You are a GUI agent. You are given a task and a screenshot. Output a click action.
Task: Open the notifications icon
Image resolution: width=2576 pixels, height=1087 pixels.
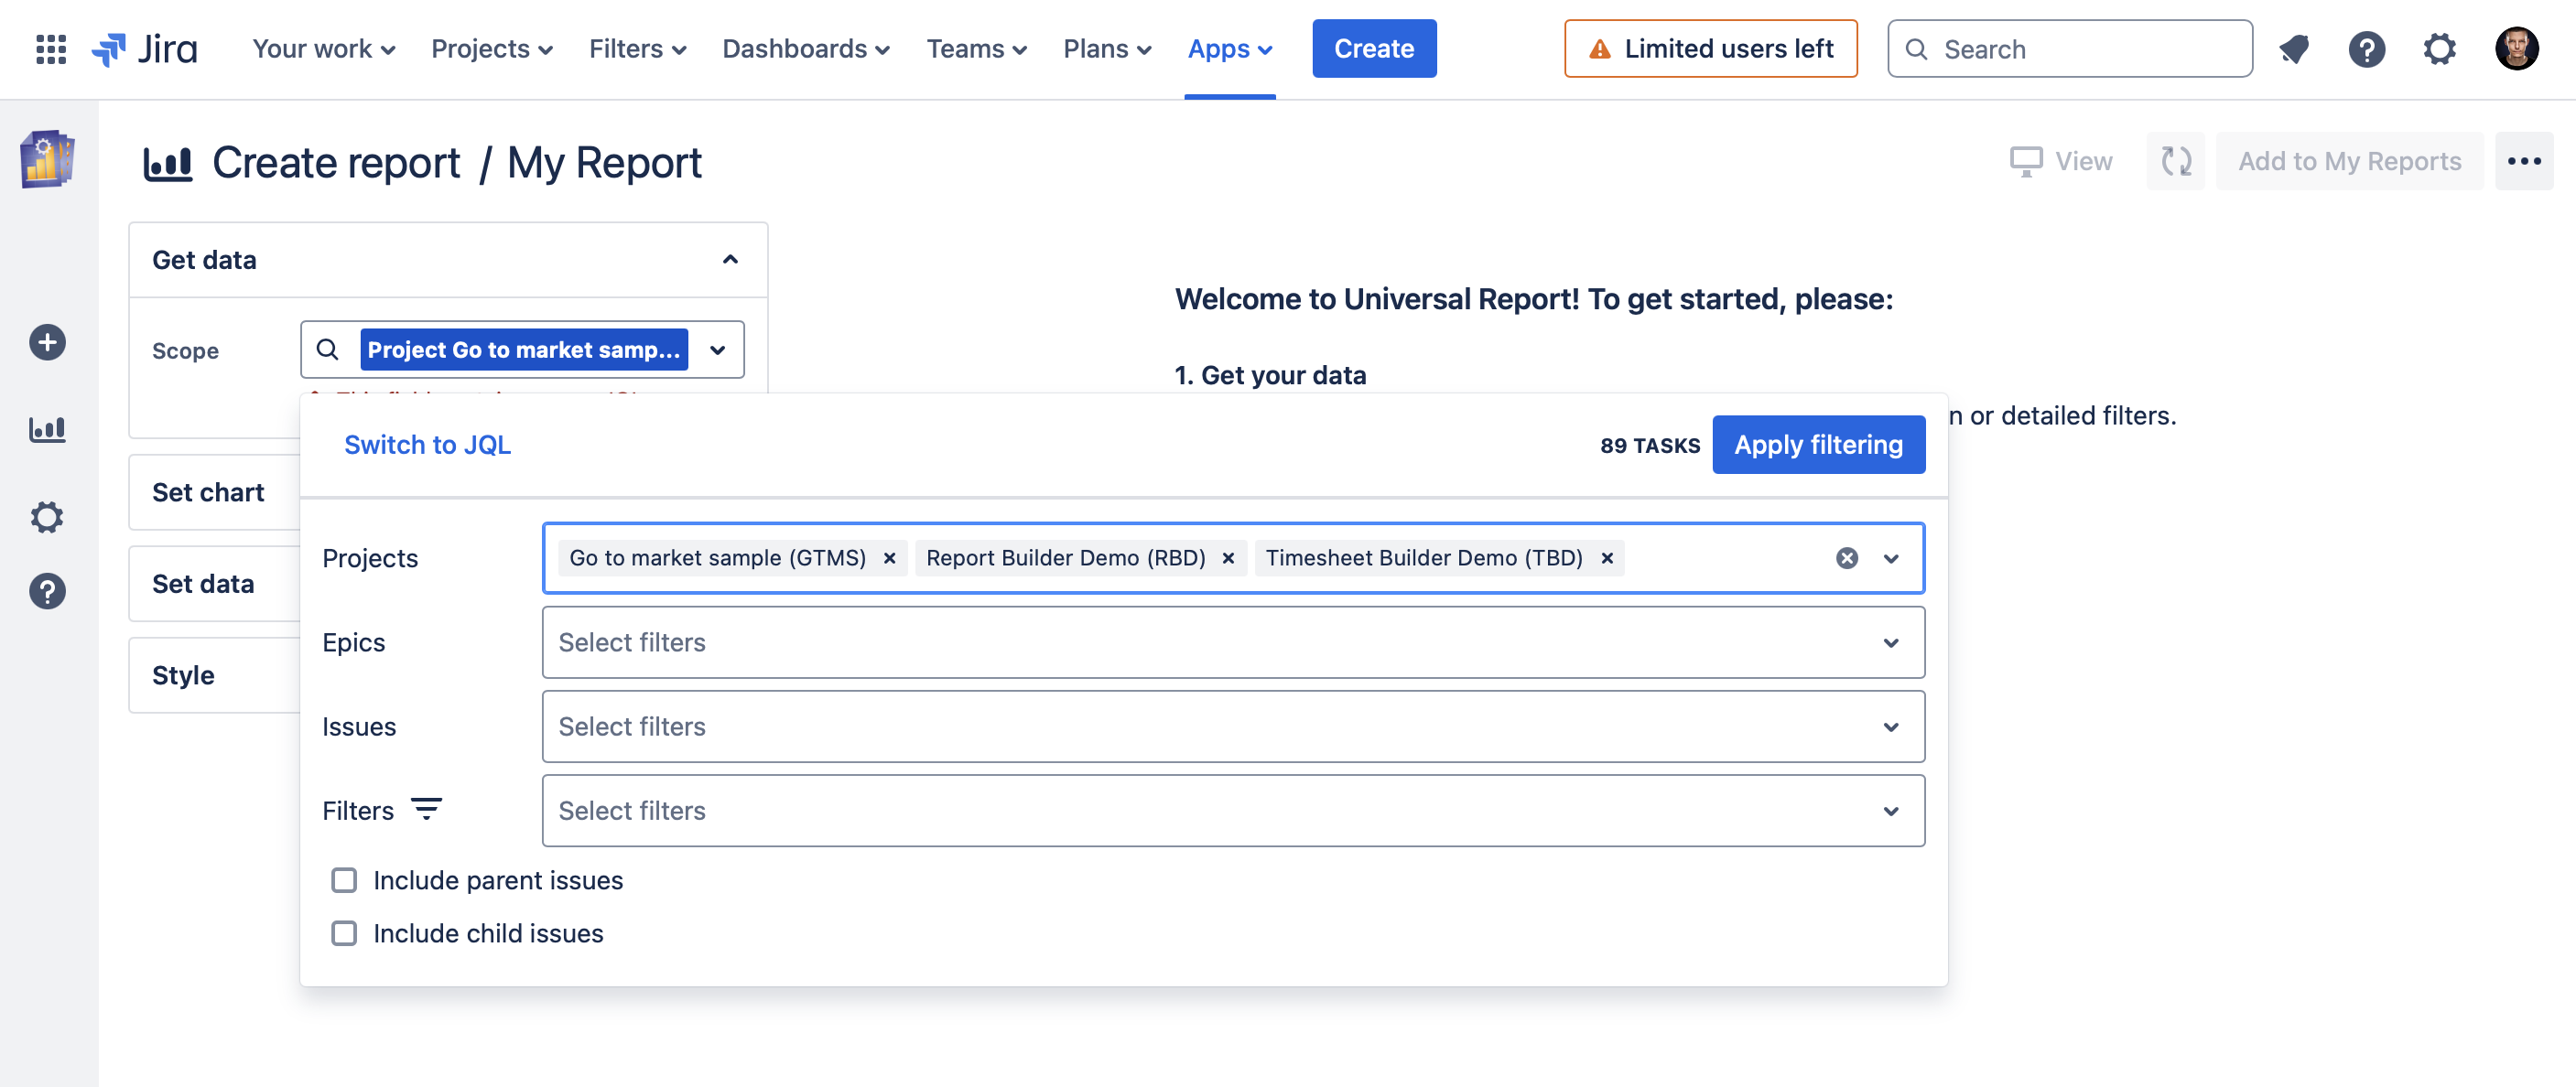pos(2294,49)
